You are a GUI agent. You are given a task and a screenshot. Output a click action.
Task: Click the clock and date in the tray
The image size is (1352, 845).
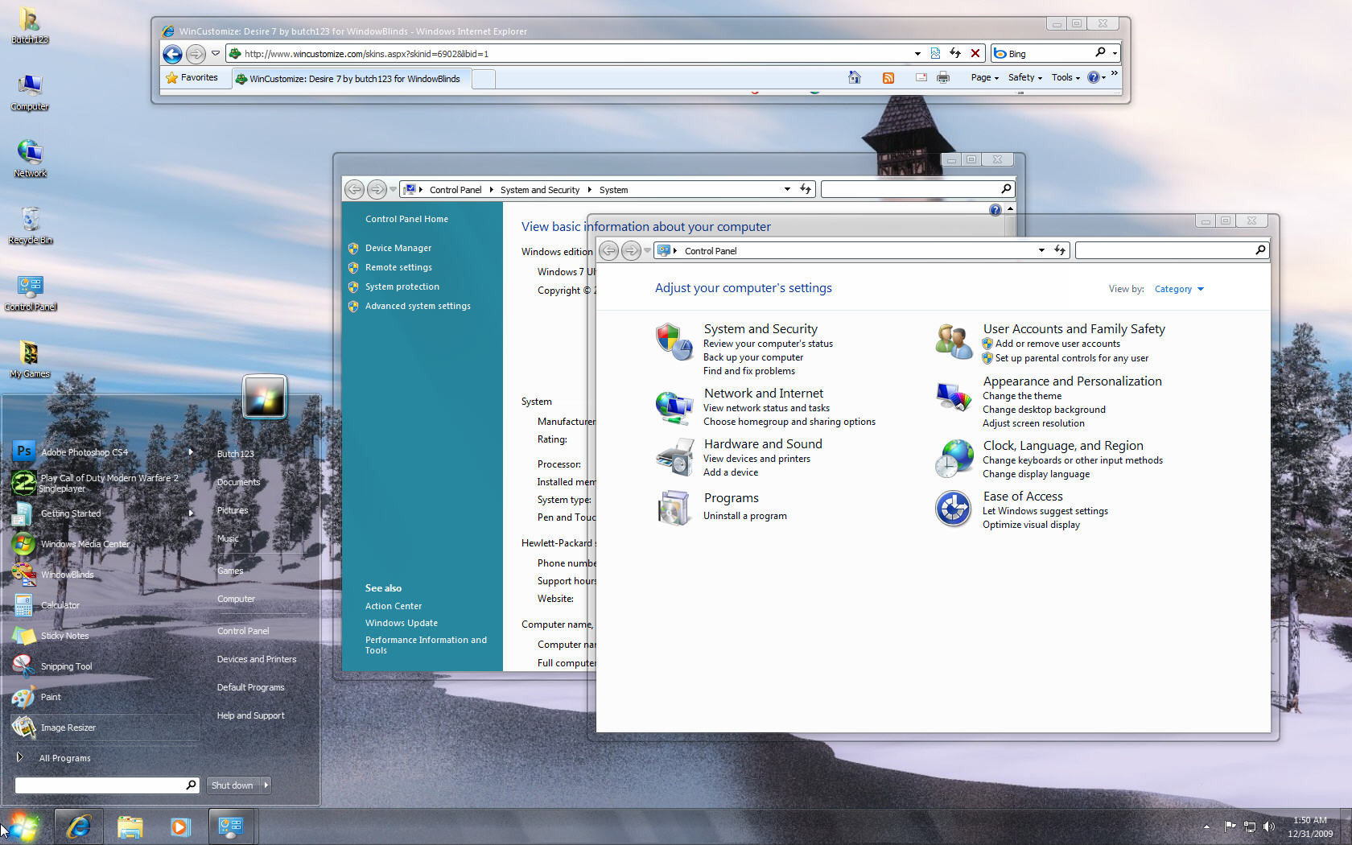(x=1310, y=826)
